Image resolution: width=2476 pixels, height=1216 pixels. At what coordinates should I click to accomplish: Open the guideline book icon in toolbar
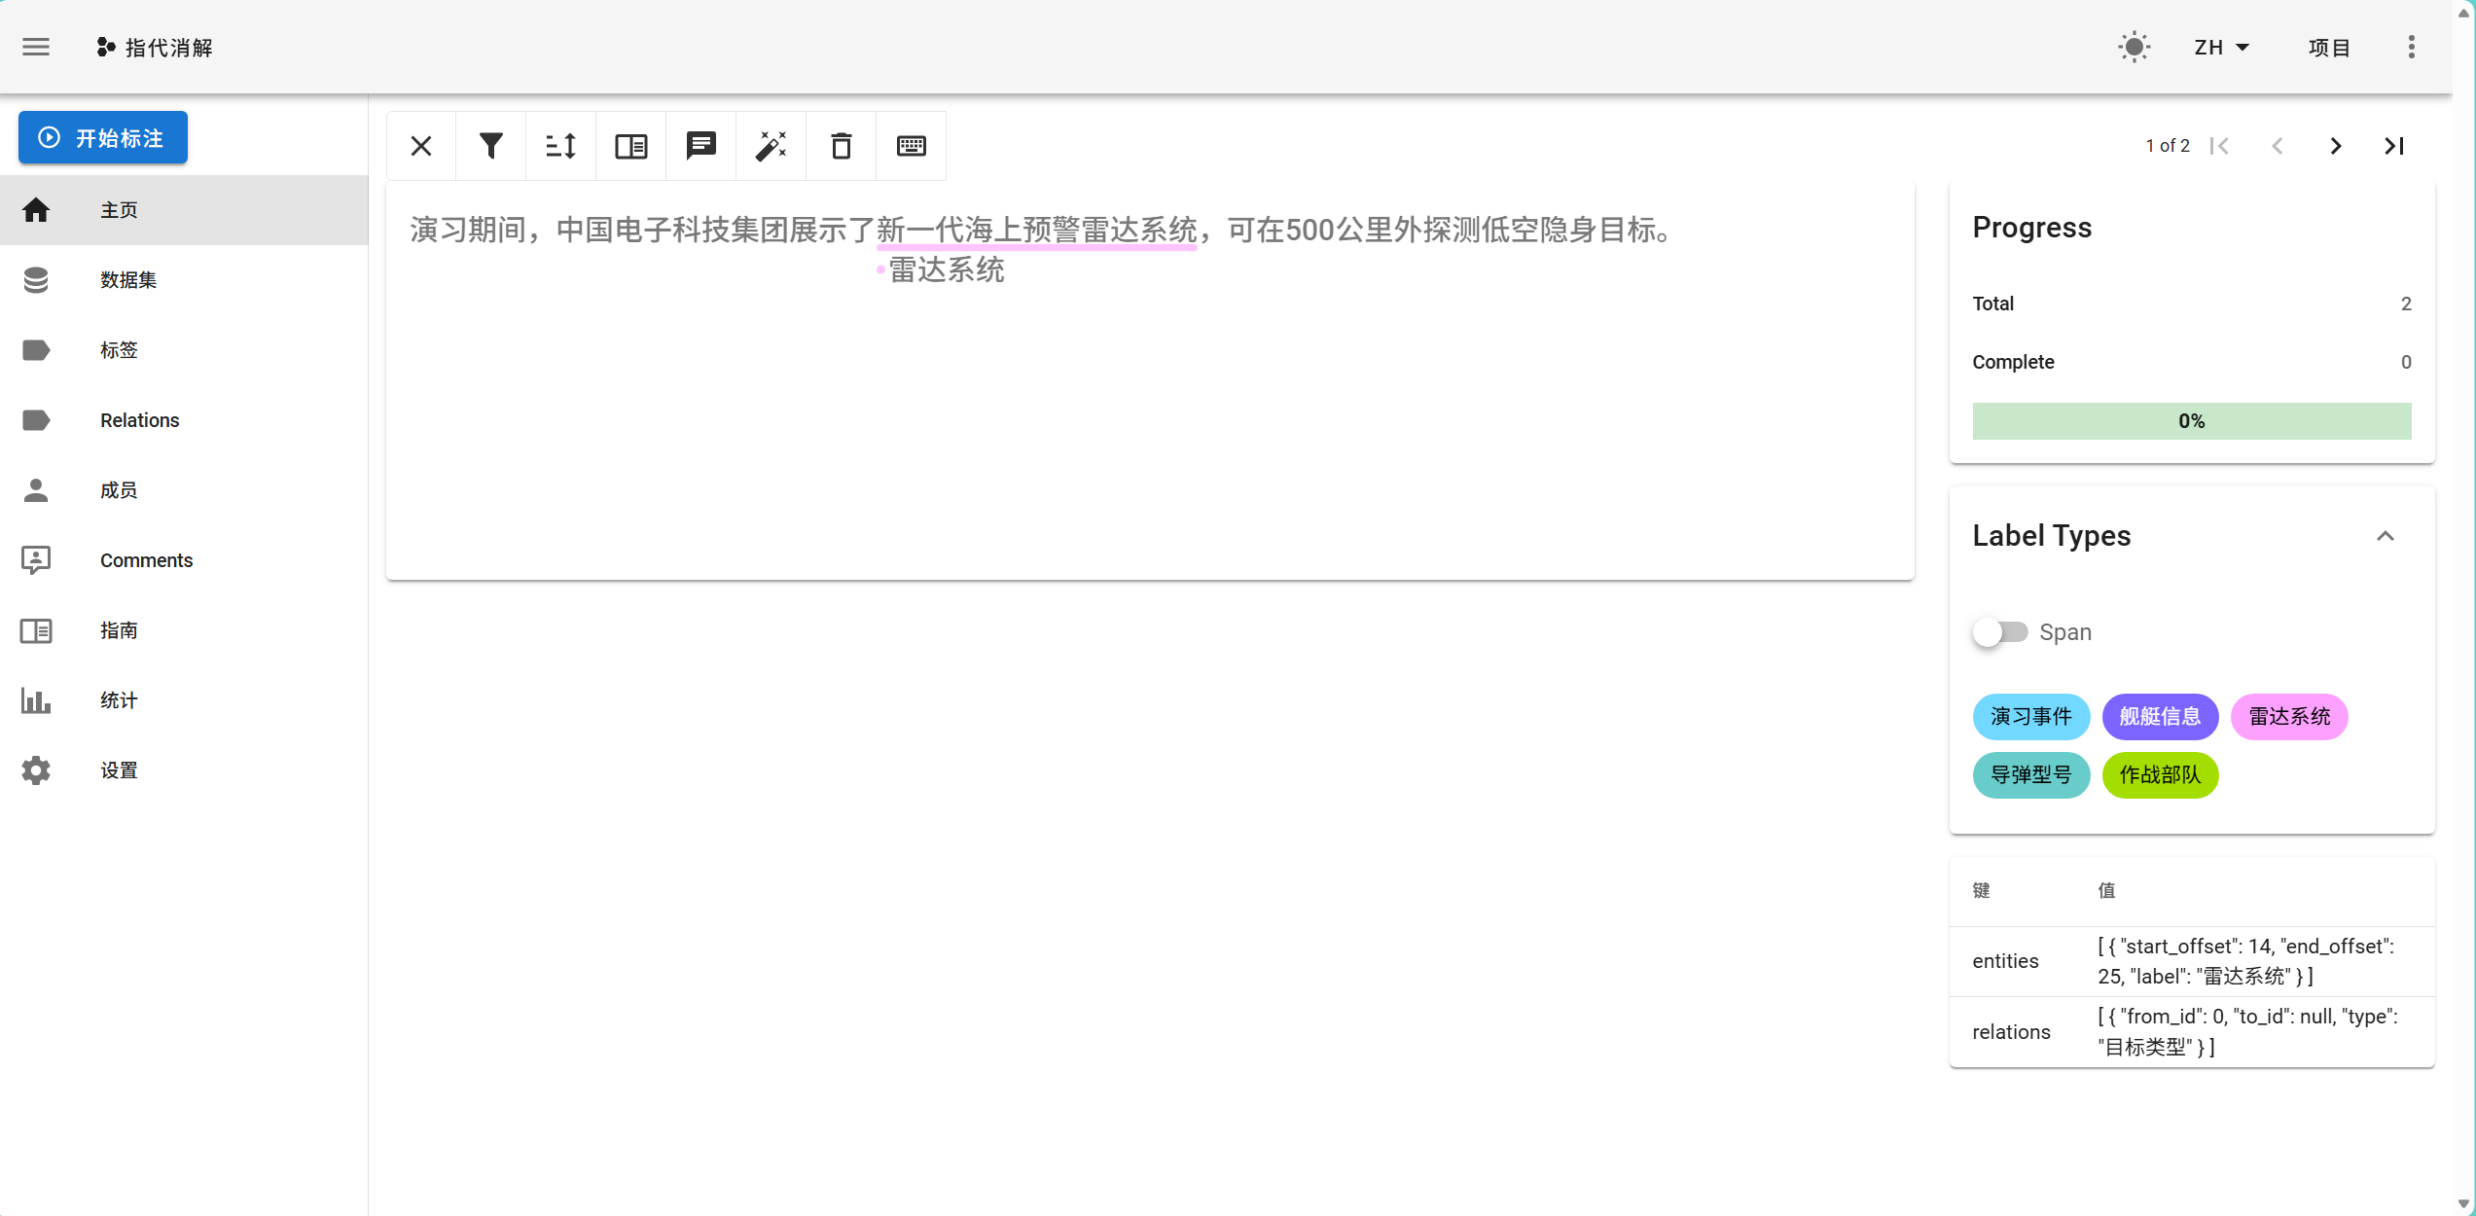(x=631, y=146)
